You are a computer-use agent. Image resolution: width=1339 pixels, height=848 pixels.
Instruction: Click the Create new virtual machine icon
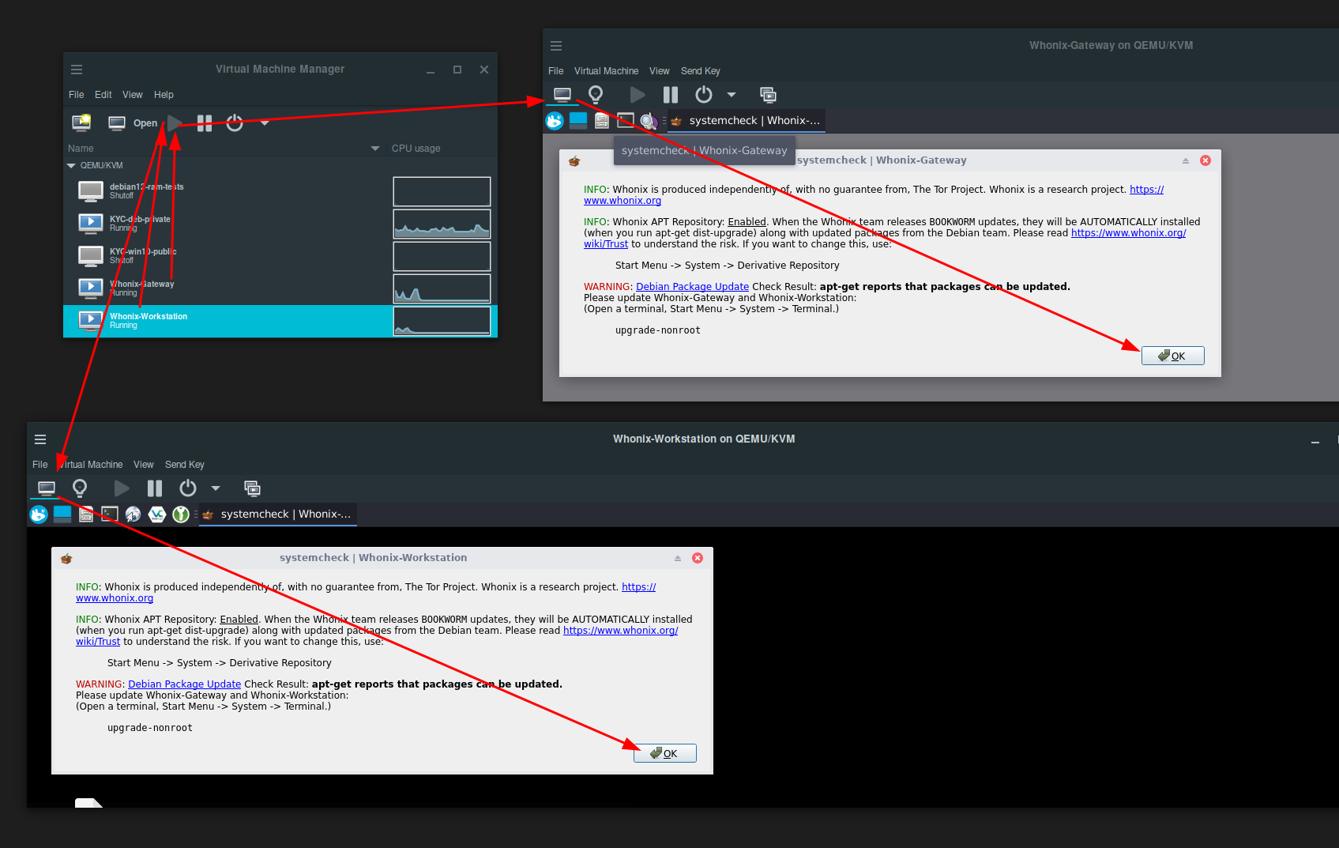tap(81, 122)
